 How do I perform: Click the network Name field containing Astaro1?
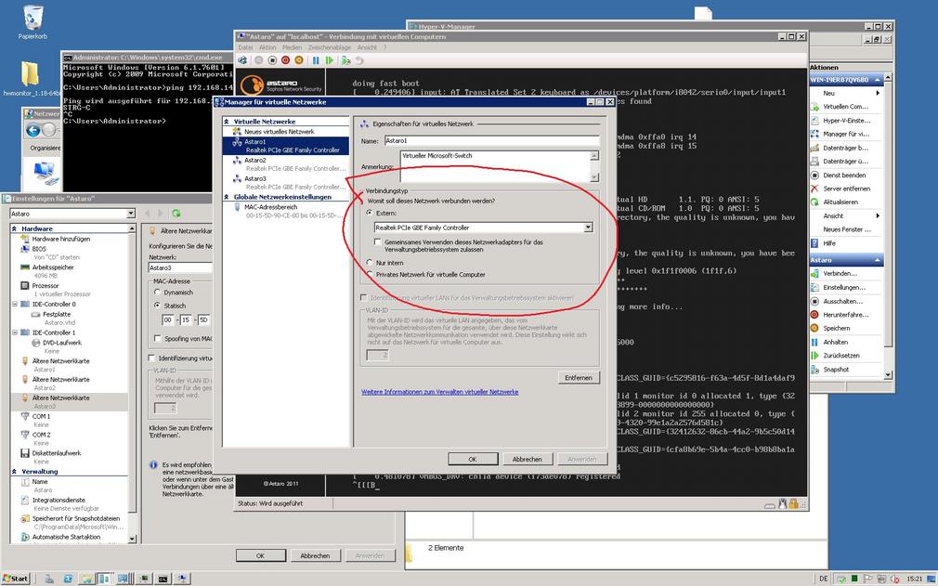[490, 140]
